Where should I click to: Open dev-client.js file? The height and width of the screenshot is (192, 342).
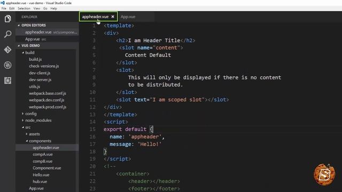[40, 73]
